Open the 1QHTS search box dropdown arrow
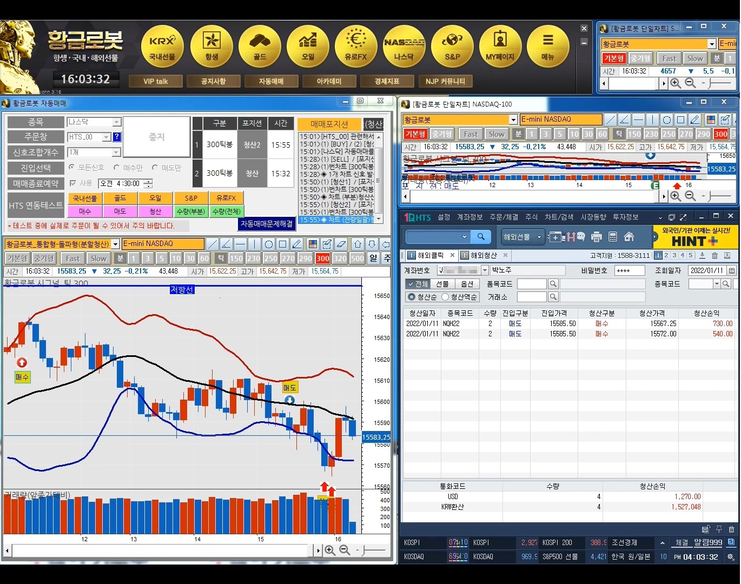 coord(464,236)
